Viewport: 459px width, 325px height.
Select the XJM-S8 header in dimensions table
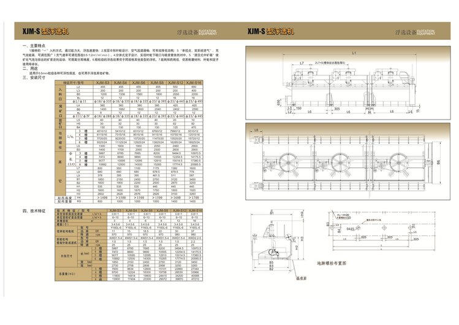click(x=157, y=82)
